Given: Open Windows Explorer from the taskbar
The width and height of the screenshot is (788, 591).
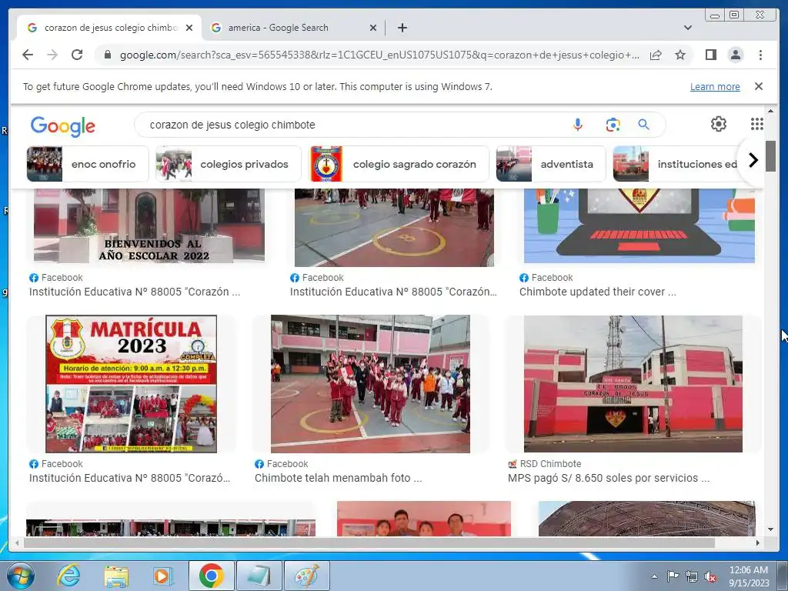Looking at the screenshot, I should point(116,576).
